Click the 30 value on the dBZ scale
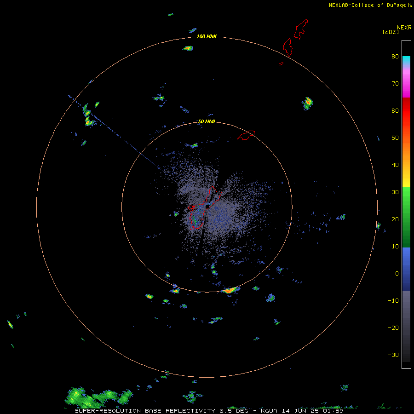The width and height of the screenshot is (414, 414). [x=395, y=192]
